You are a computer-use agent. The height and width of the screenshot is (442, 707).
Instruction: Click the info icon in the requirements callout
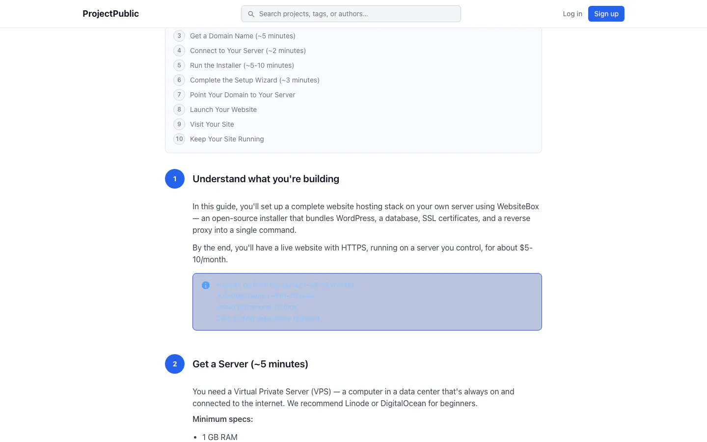pyautogui.click(x=206, y=285)
